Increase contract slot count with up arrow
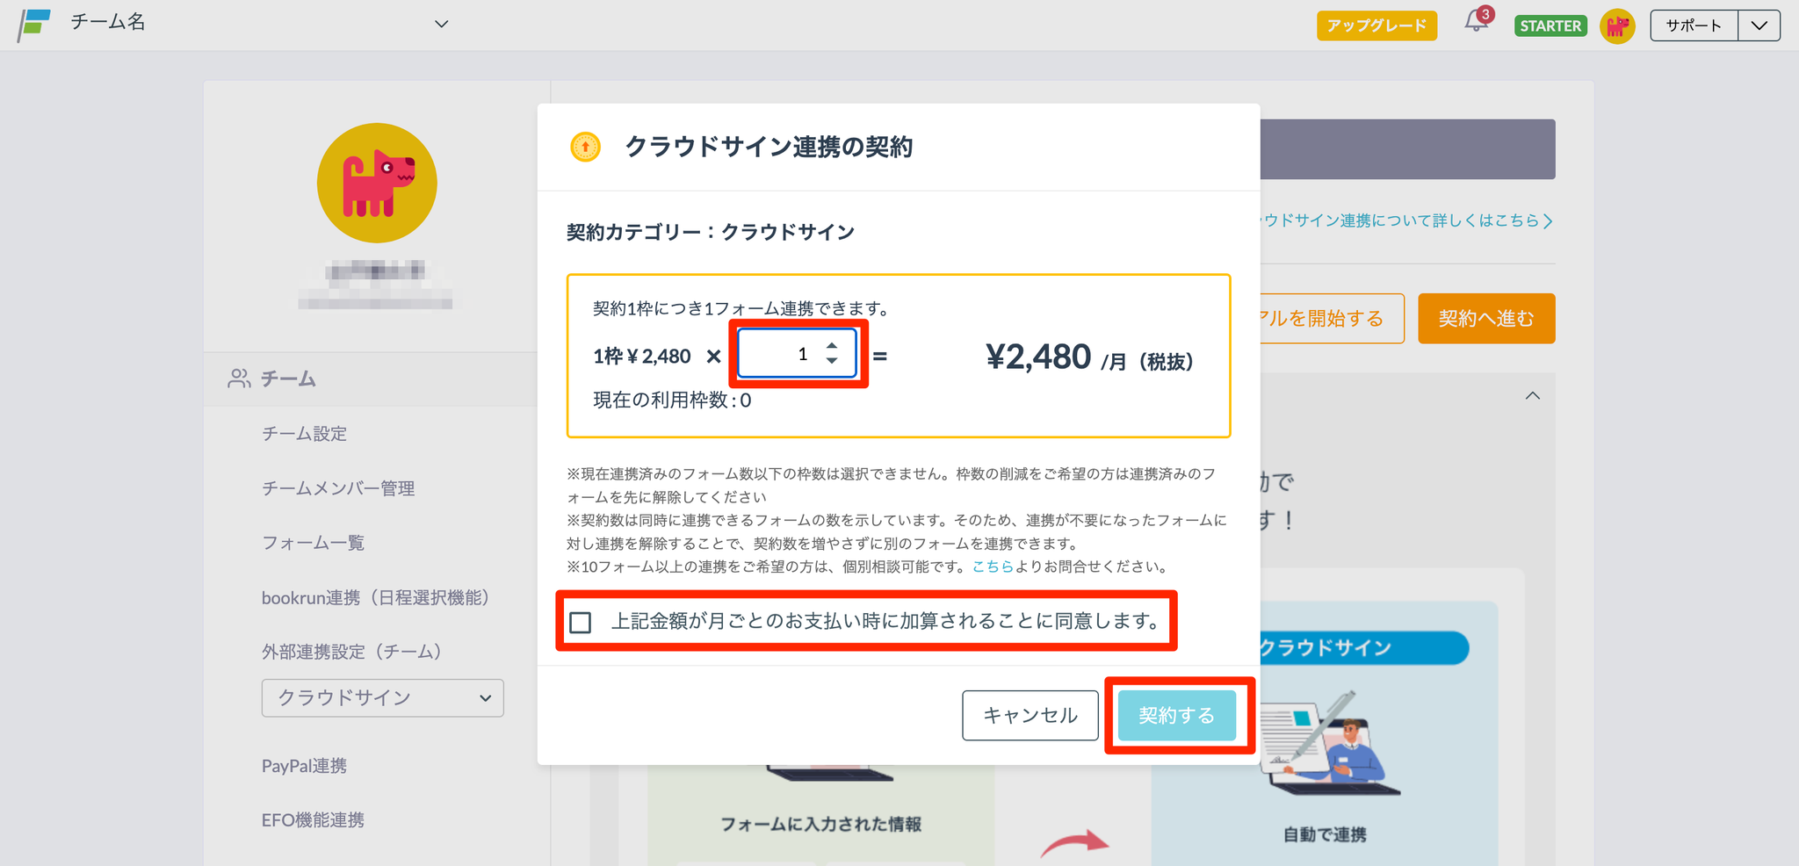The height and width of the screenshot is (866, 1799). point(832,346)
